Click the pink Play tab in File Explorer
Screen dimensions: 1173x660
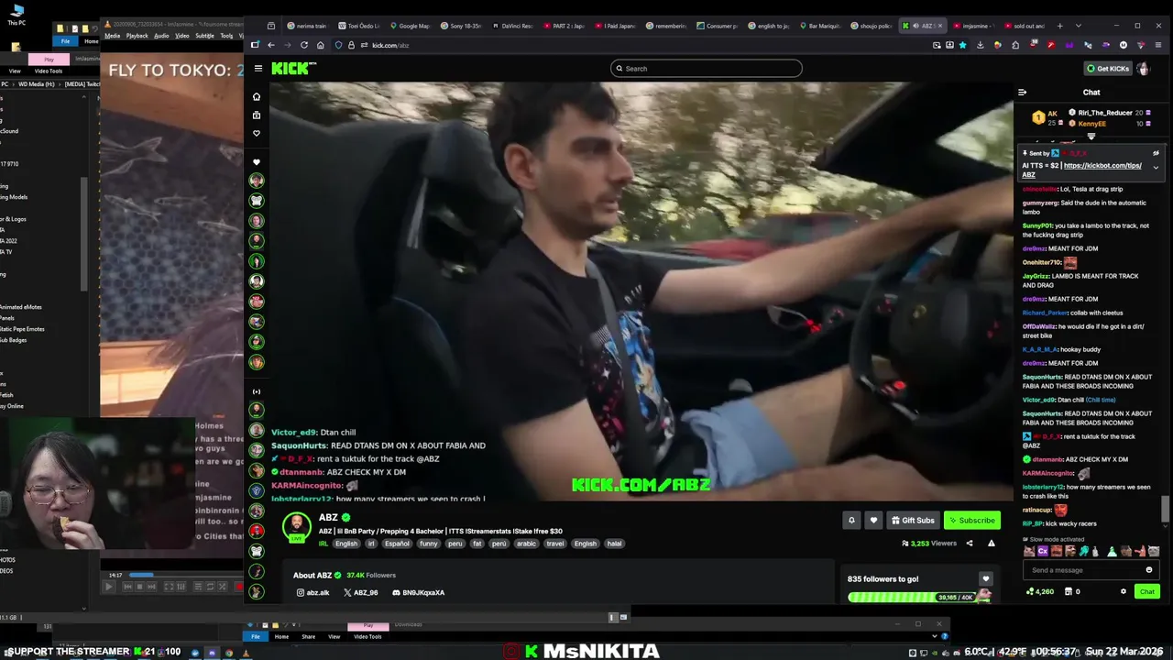coord(49,59)
